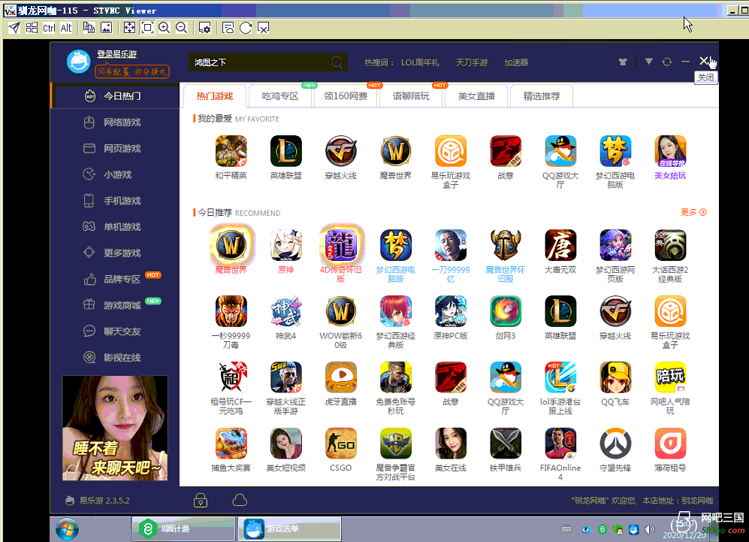Launch 薄荷租号 icon

pyautogui.click(x=670, y=443)
